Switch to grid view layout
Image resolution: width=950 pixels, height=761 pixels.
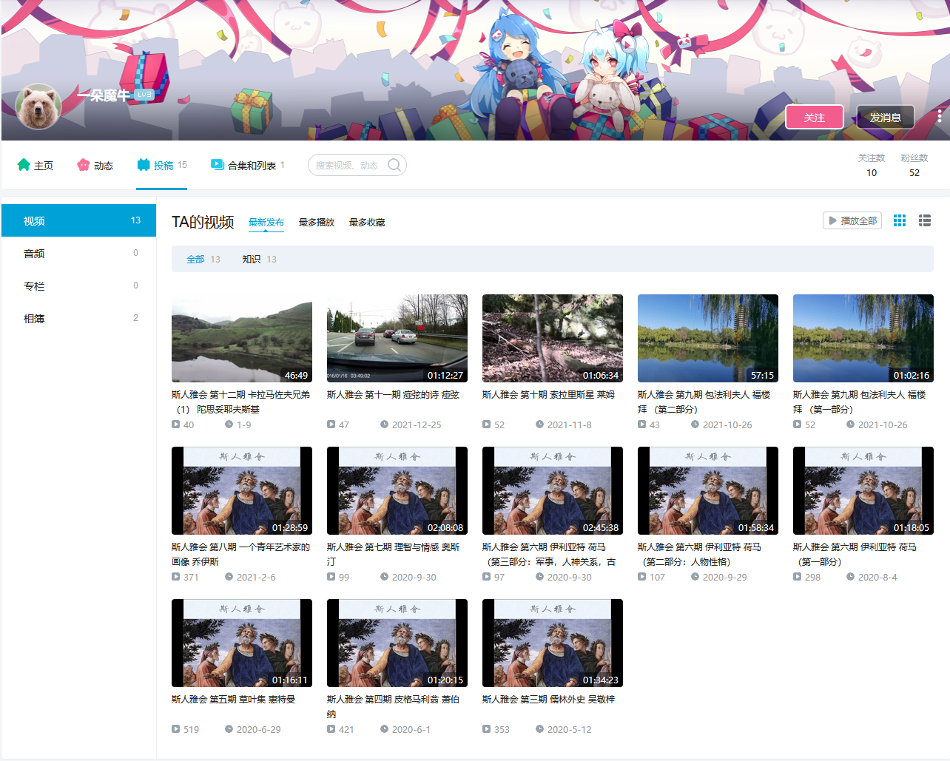coord(900,220)
